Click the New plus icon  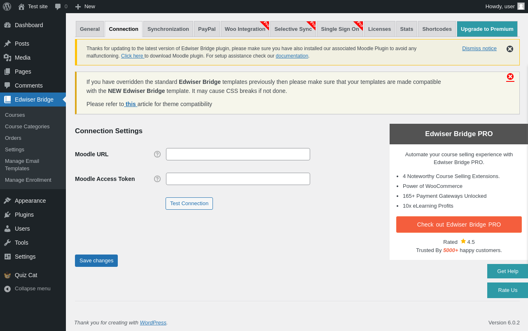pos(78,7)
